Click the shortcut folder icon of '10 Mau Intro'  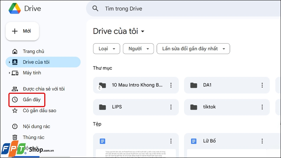(102, 86)
